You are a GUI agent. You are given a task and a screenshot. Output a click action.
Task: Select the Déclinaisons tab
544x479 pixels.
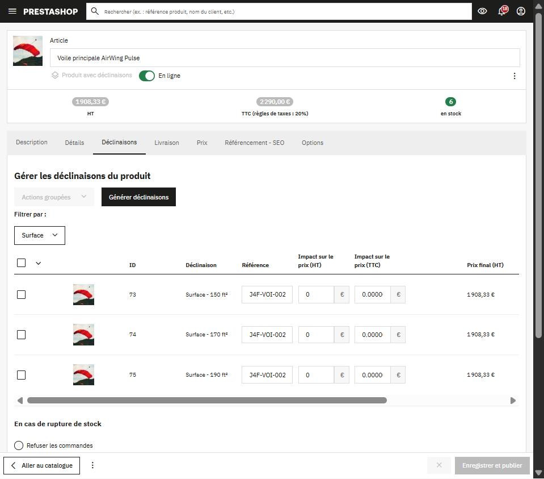pyautogui.click(x=119, y=142)
